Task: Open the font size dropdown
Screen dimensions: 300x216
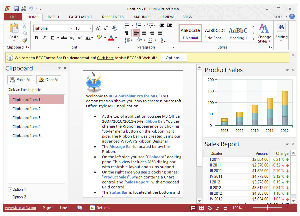Action: (x=90, y=29)
